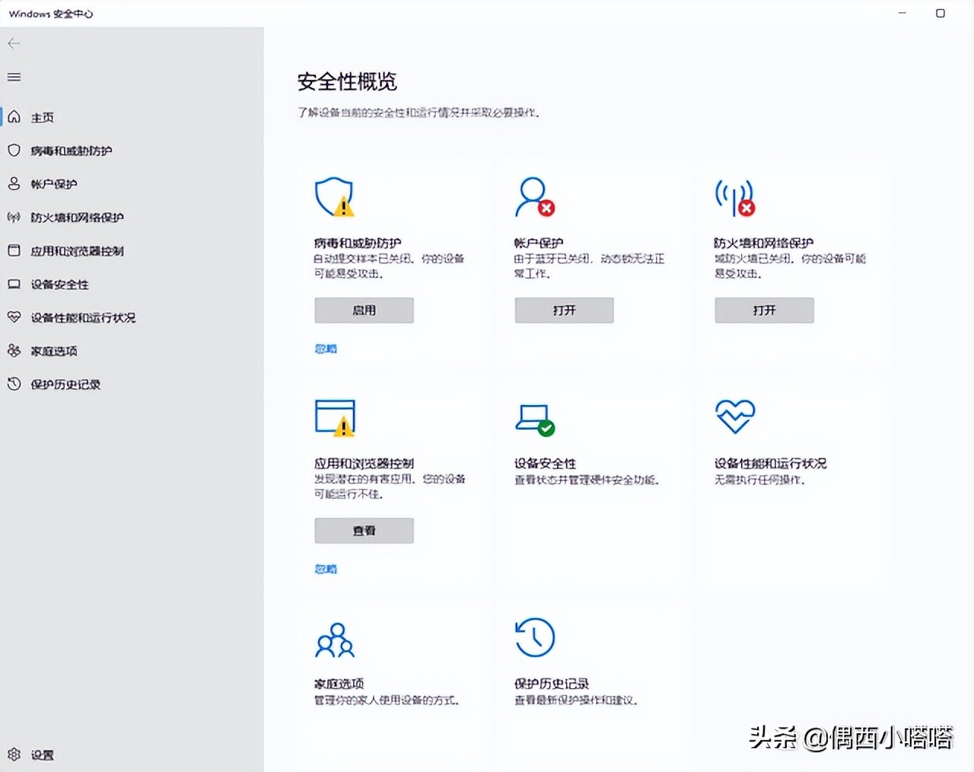Viewport: 974px width, 772px height.
Task: Open 设置 gear at bottom left
Action: tap(14, 754)
